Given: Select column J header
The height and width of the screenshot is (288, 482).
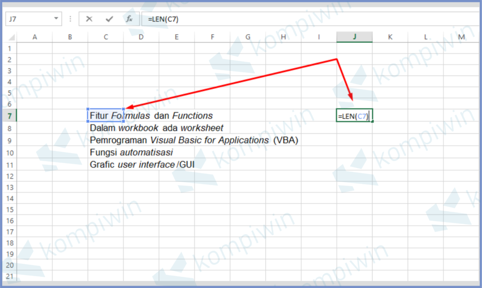Looking at the screenshot, I should click(x=354, y=37).
